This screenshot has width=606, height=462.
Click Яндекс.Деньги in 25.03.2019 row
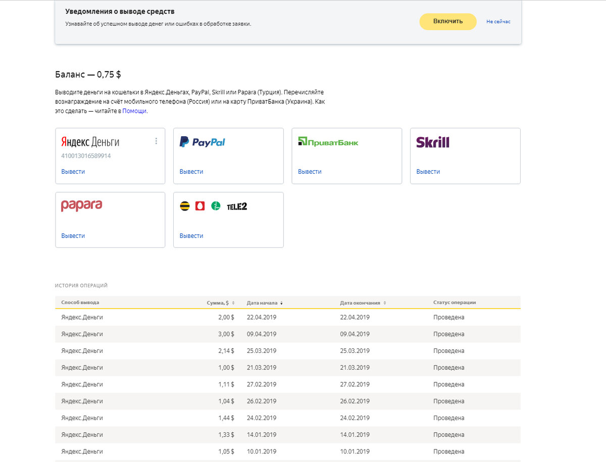click(82, 350)
